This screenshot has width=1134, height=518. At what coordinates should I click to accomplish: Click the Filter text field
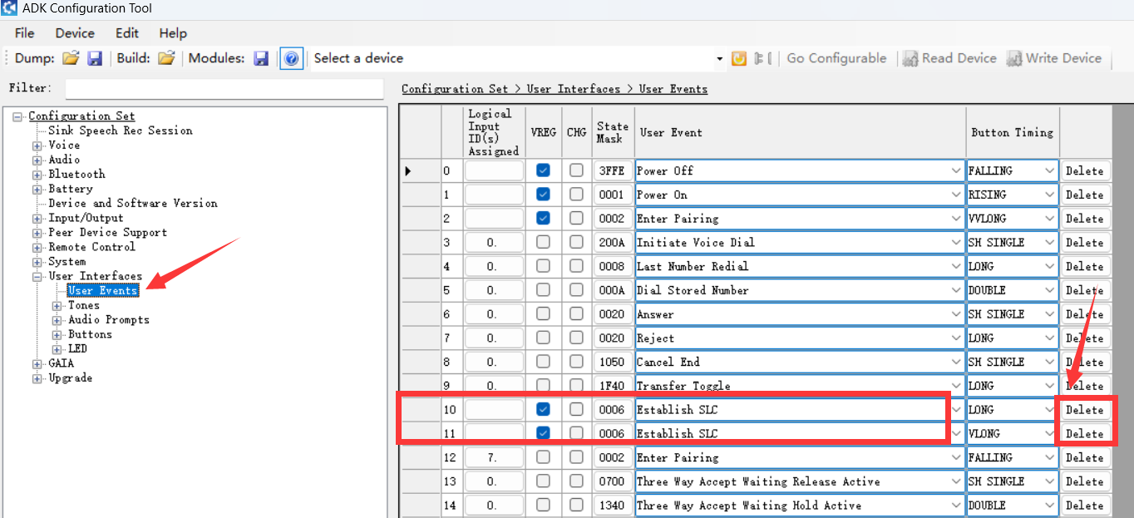(224, 88)
